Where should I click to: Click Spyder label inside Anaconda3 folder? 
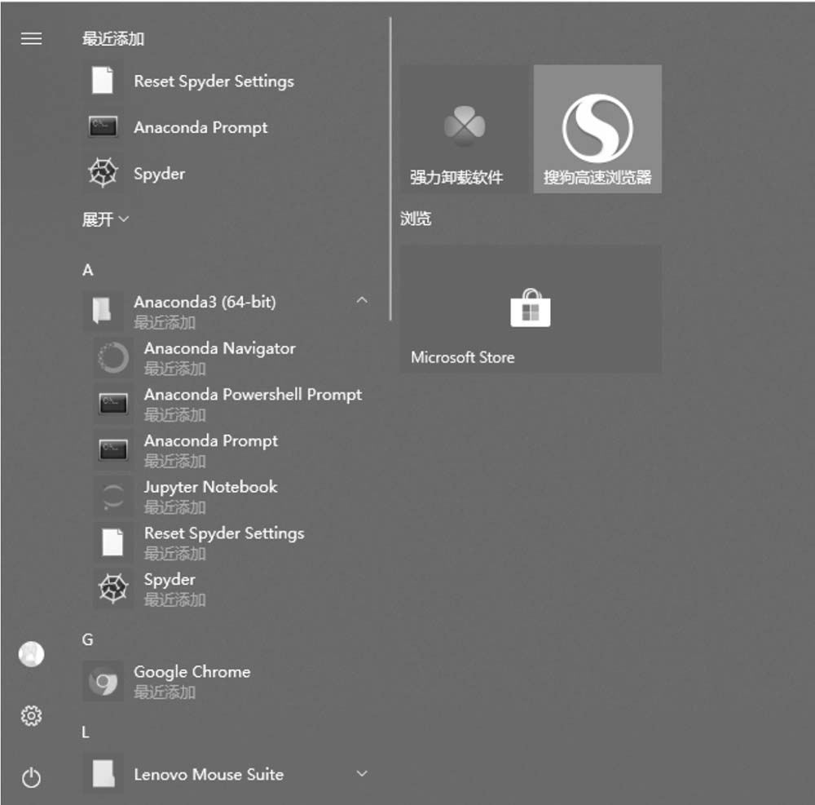(x=170, y=580)
